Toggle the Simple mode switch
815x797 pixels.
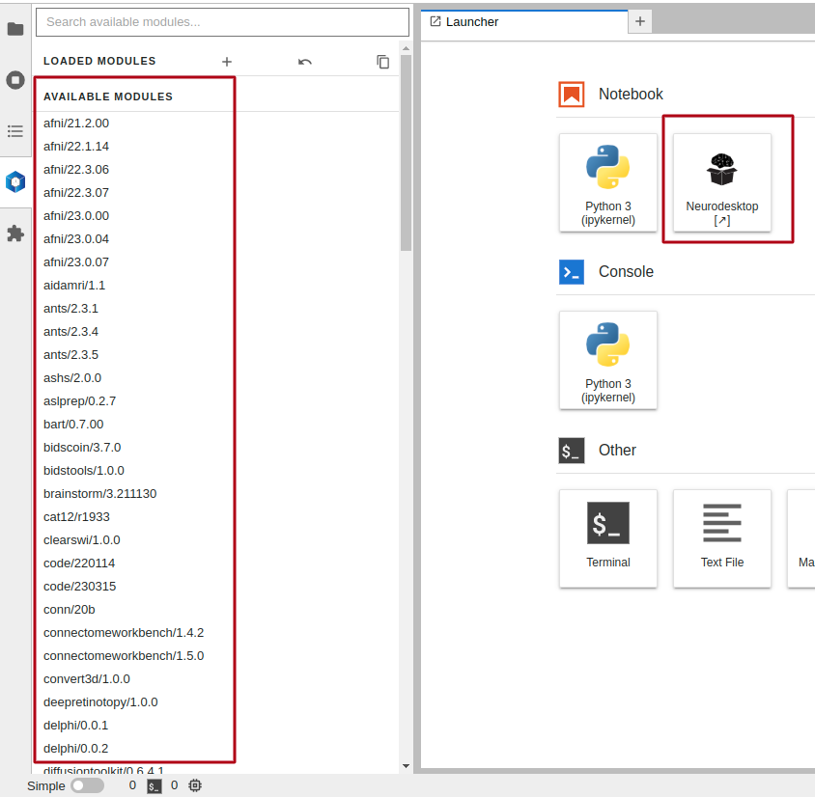[87, 785]
